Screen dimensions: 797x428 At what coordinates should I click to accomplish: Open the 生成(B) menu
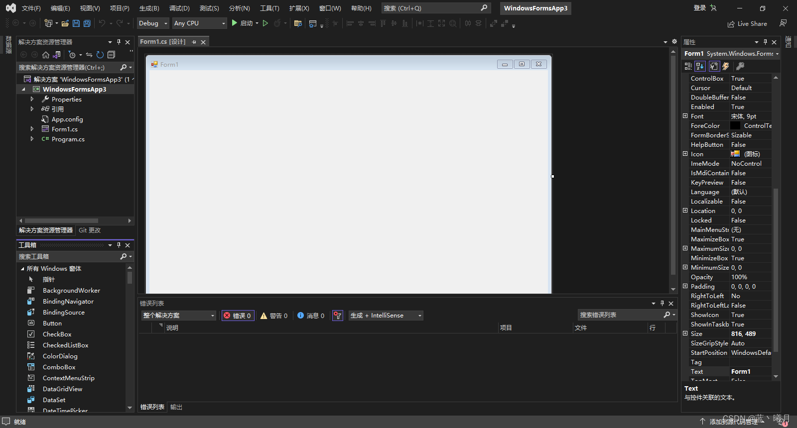pyautogui.click(x=149, y=8)
